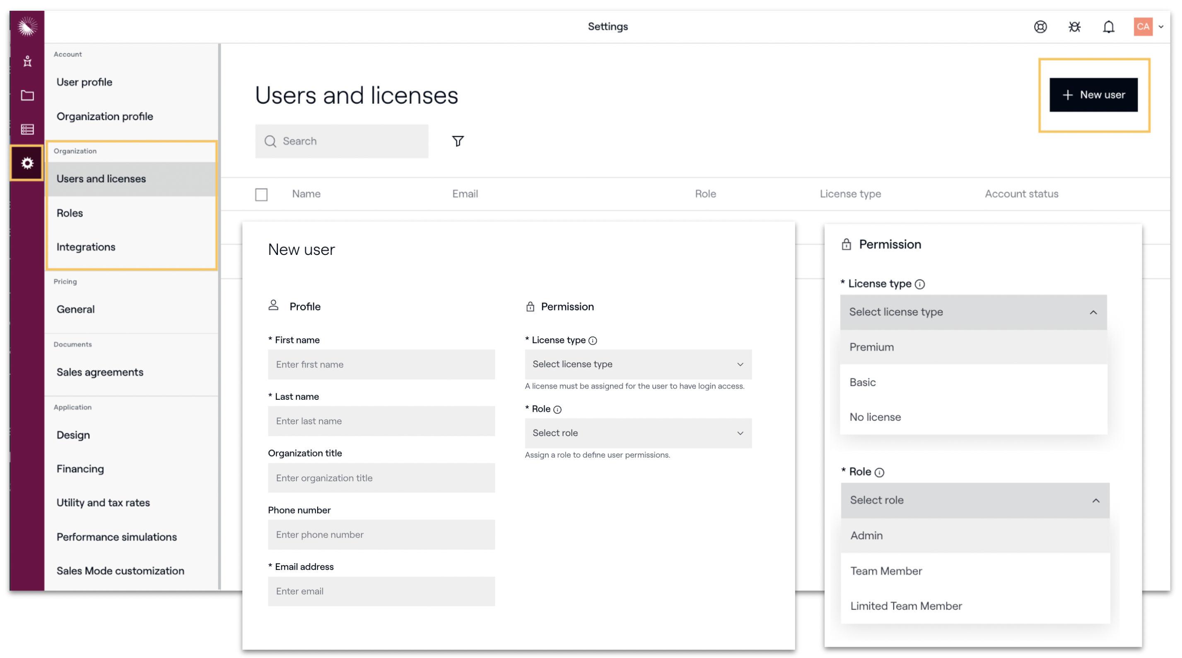Open the projects folder icon in the sidebar
Screen dimensions: 1182x658
tap(27, 95)
